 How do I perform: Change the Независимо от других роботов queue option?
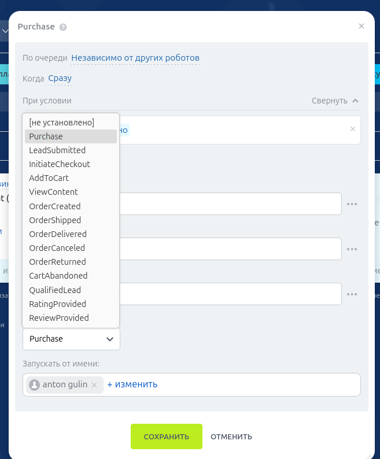[x=135, y=58]
